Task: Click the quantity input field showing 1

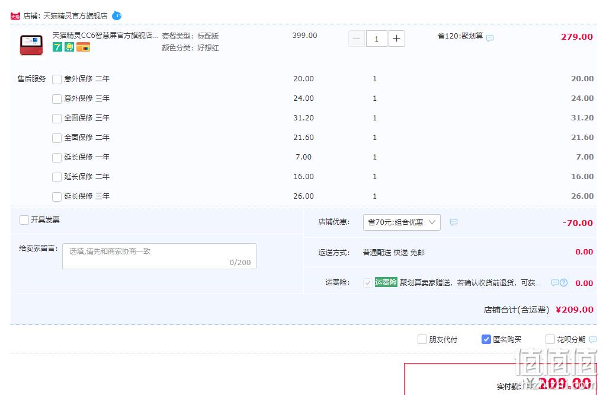Action: pyautogui.click(x=377, y=39)
